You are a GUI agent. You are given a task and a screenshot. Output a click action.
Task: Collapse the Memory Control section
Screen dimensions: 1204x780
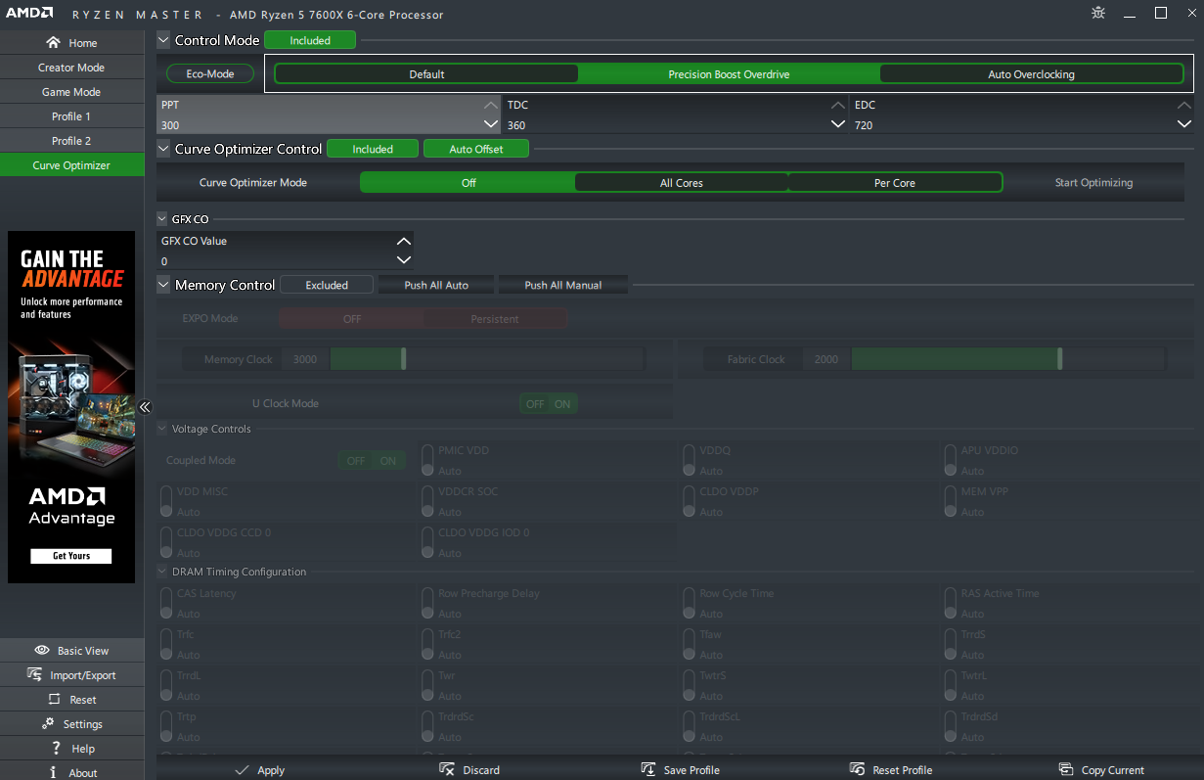pos(163,285)
